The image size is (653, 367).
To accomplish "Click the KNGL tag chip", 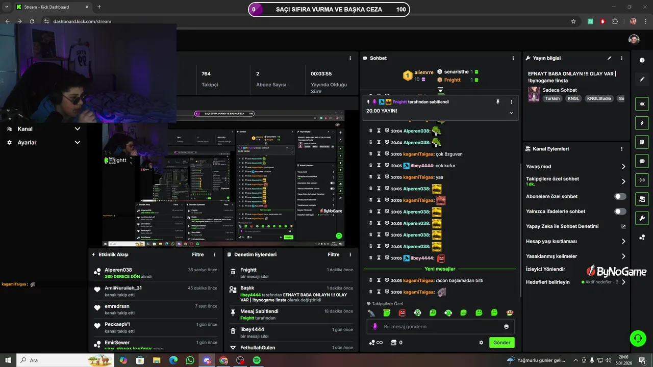I will pos(573,98).
